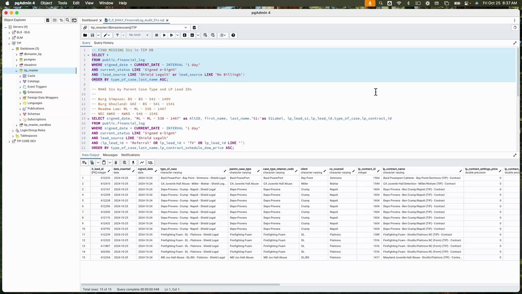Image resolution: width=522 pixels, height=294 pixels.
Task: Add a new row in Data Output
Action: pyautogui.click(x=84, y=163)
